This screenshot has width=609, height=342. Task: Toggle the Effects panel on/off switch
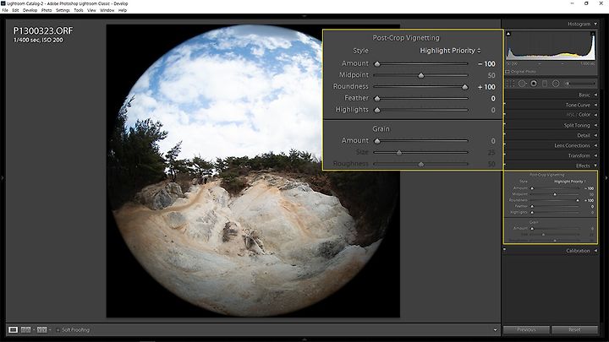[504, 165]
